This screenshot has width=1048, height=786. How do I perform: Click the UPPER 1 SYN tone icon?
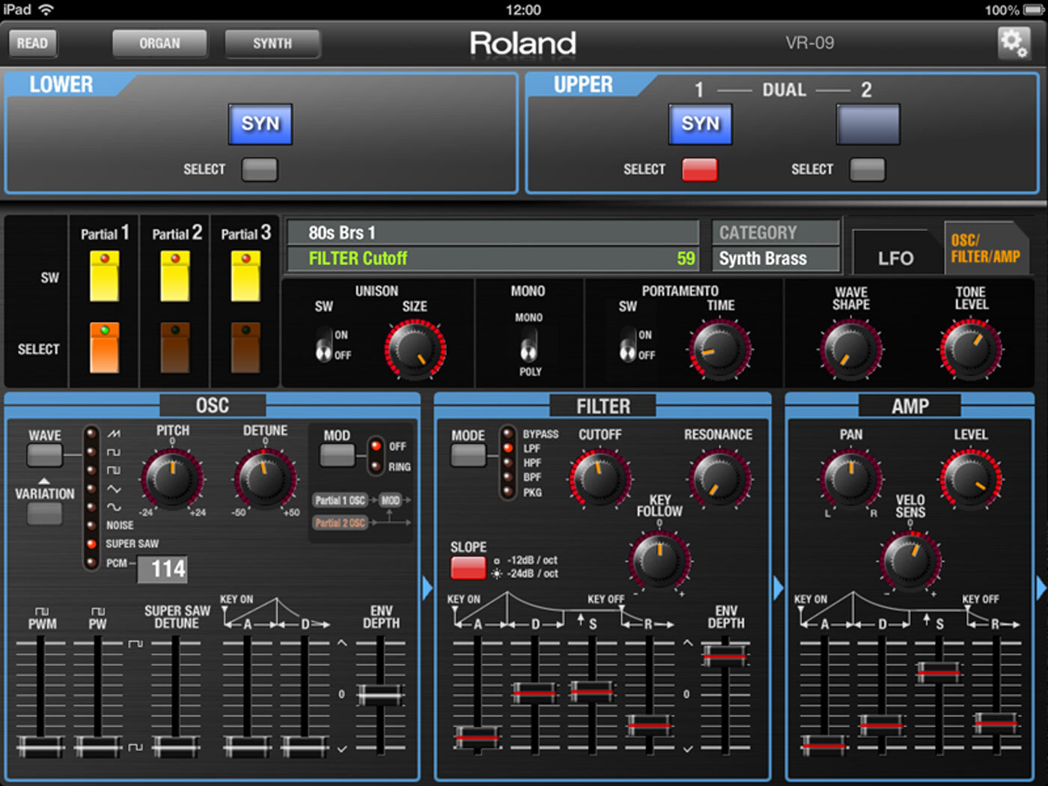tap(700, 124)
